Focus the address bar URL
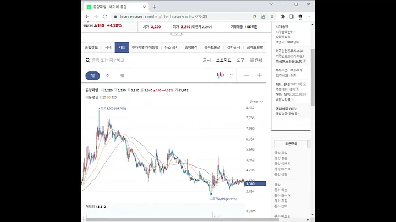The height and width of the screenshot is (222, 396). (163, 16)
